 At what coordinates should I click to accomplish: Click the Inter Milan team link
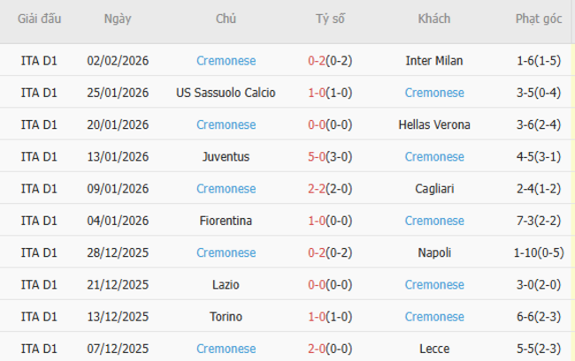pyautogui.click(x=434, y=61)
